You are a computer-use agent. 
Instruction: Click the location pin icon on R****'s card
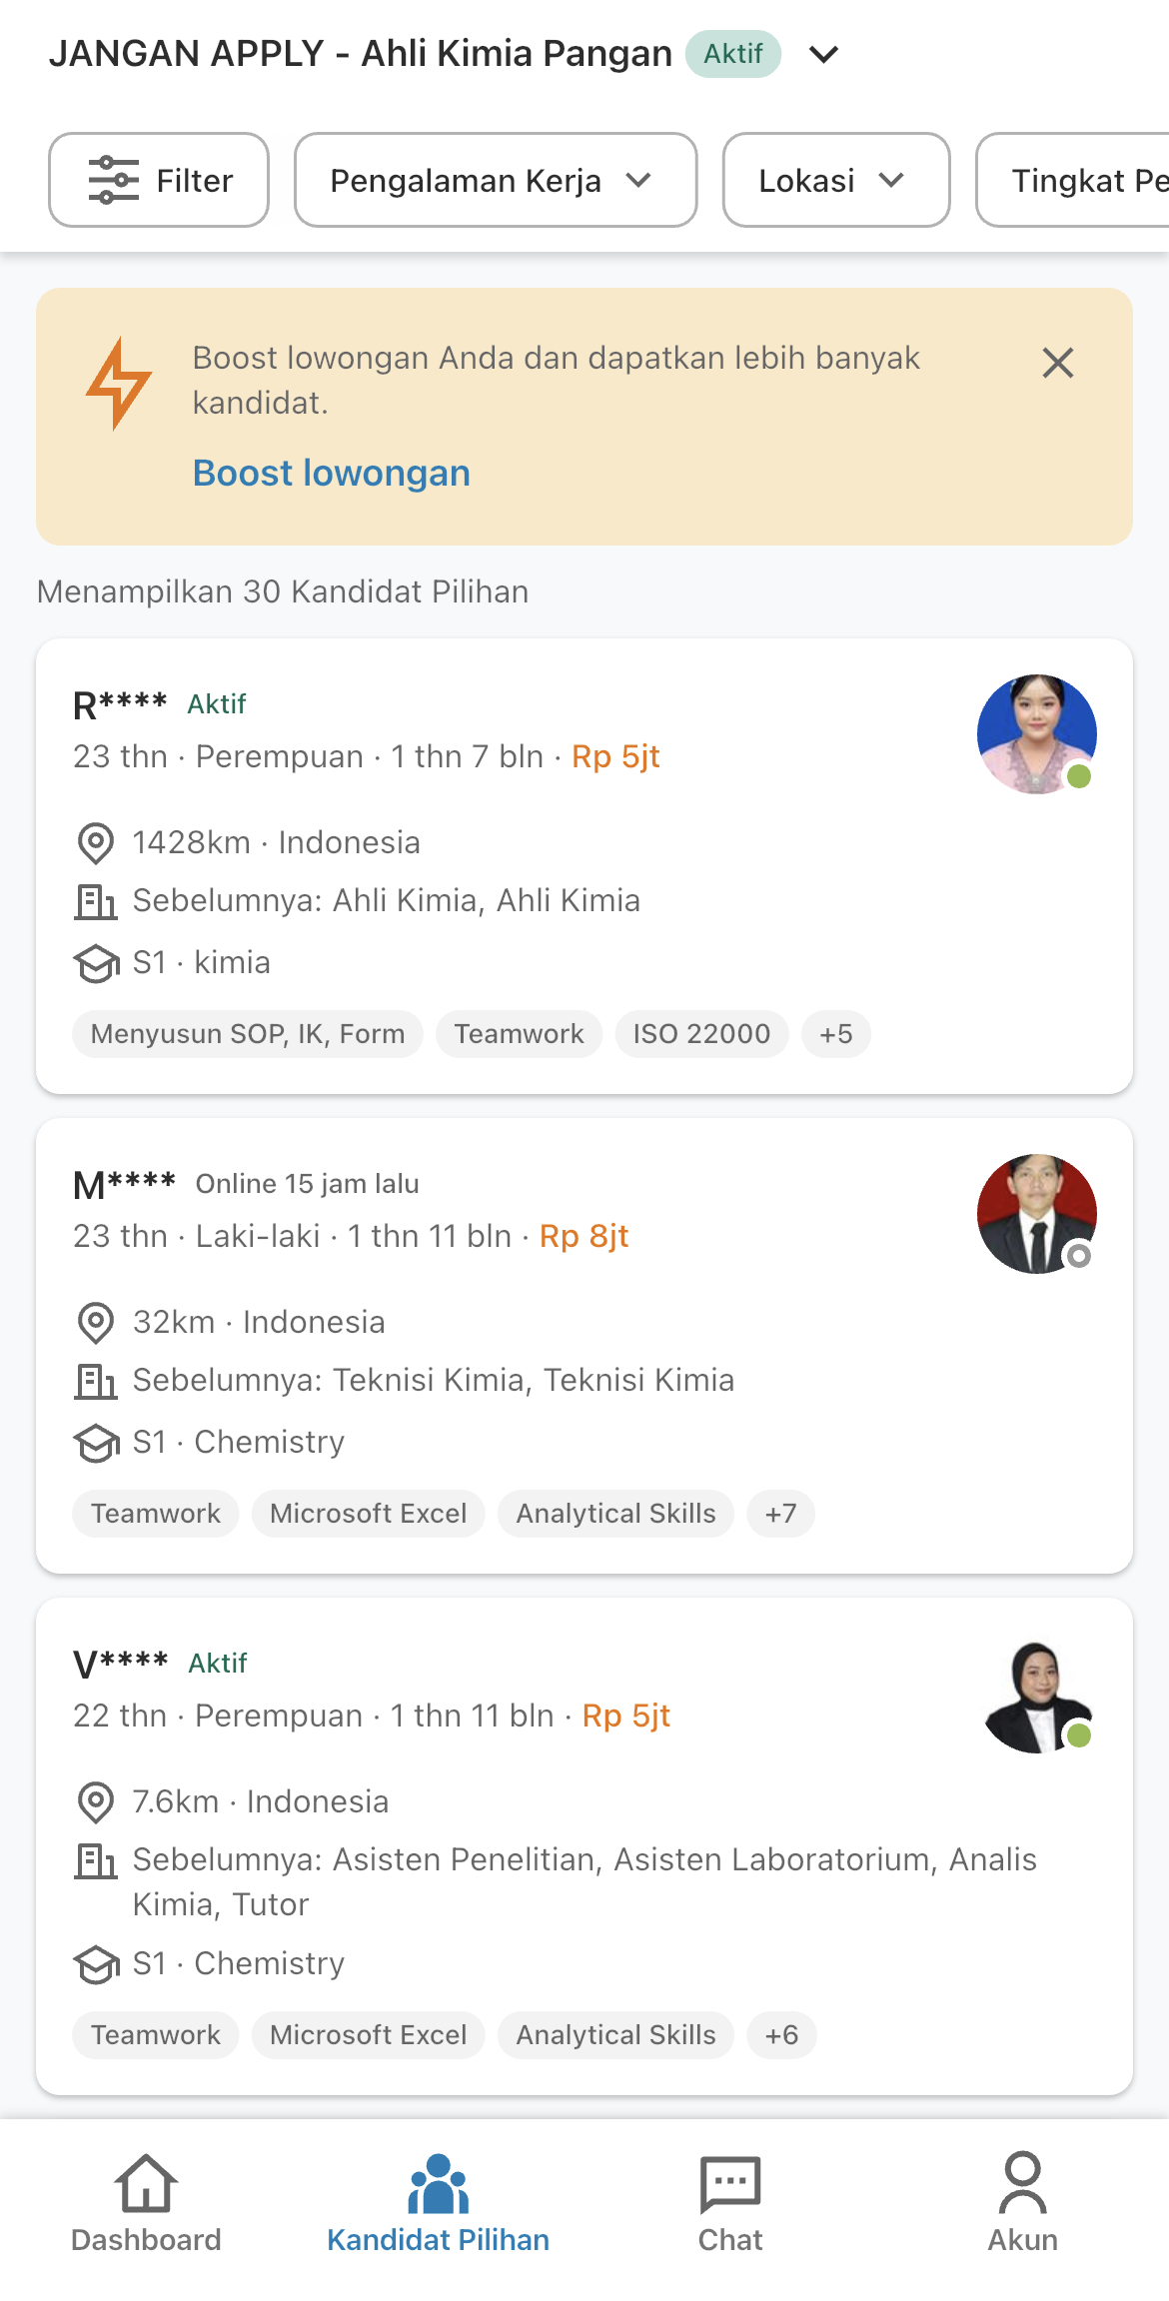pos(95,842)
